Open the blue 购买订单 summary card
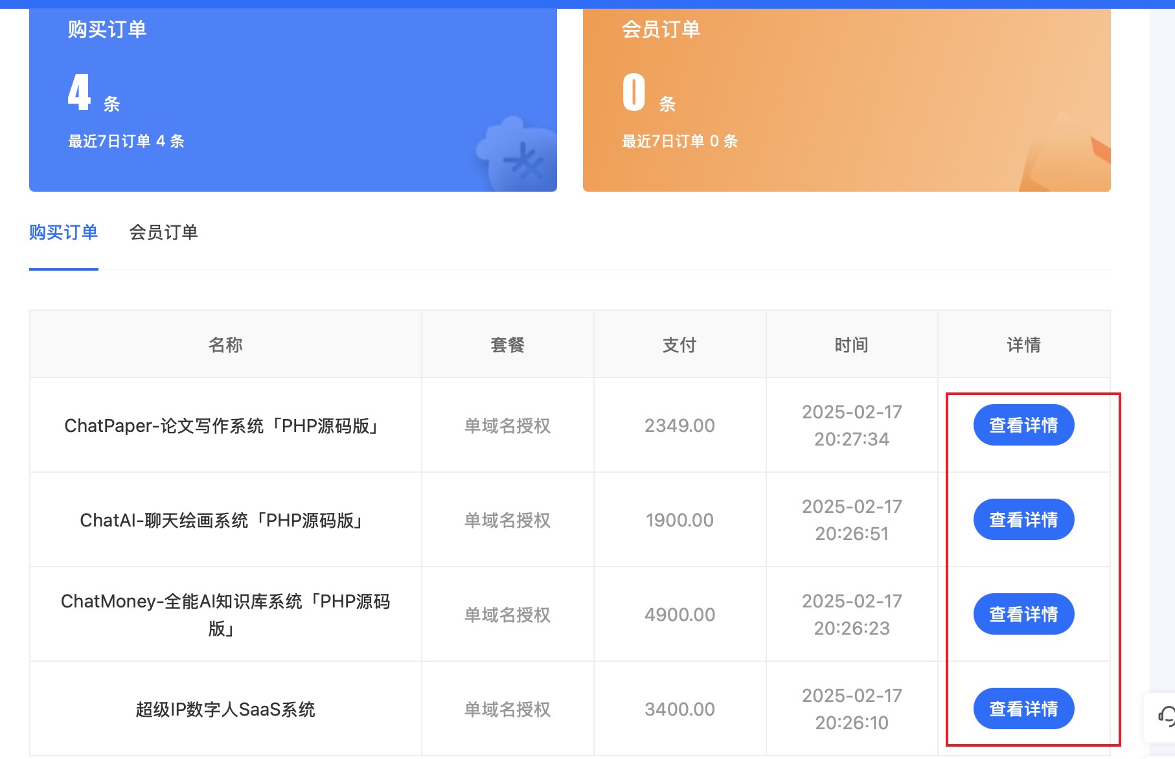Viewport: 1175px width, 759px height. (293, 100)
